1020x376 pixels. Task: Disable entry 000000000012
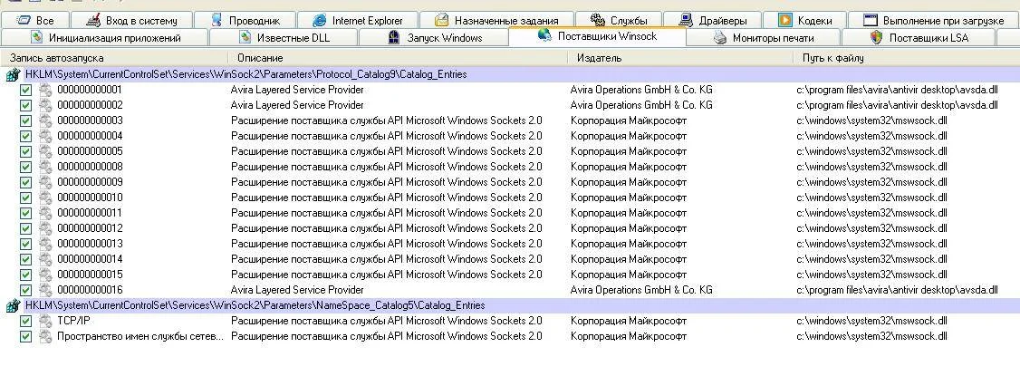(x=25, y=228)
